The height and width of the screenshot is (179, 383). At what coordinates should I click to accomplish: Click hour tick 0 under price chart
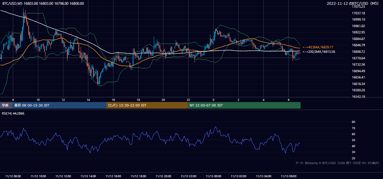coord(213,100)
